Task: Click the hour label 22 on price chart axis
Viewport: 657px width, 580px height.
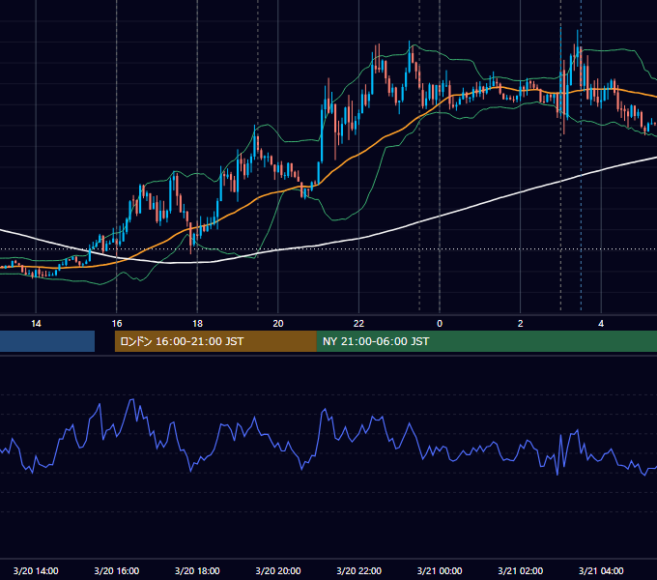Action: tap(359, 324)
